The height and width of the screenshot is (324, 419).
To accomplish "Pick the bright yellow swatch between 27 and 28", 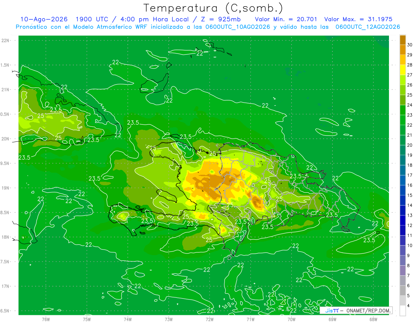I will pyautogui.click(x=403, y=70).
